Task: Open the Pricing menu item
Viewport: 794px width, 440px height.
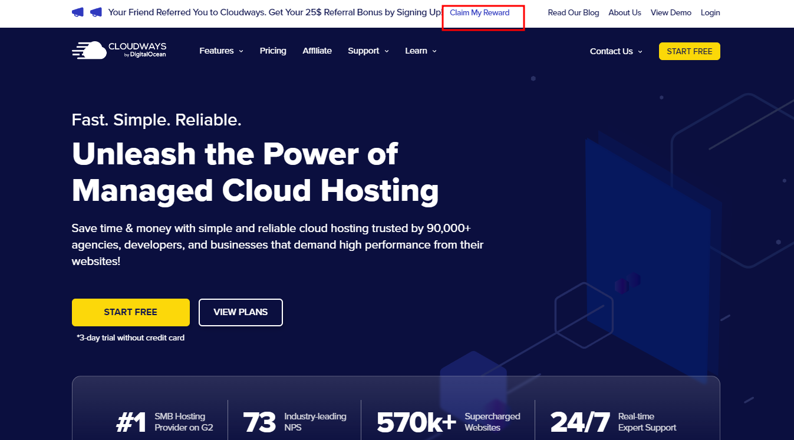Action: pyautogui.click(x=273, y=51)
